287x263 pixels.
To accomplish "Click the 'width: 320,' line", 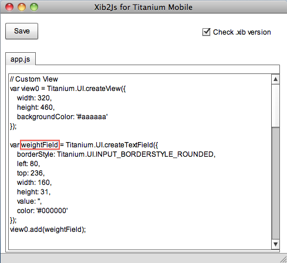I will click(x=34, y=98).
